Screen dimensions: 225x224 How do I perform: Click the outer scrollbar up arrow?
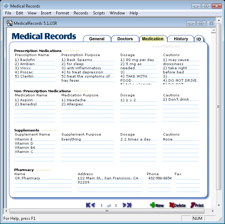(219, 20)
